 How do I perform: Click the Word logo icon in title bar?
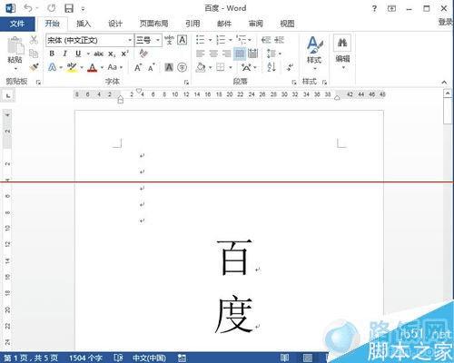coord(10,8)
